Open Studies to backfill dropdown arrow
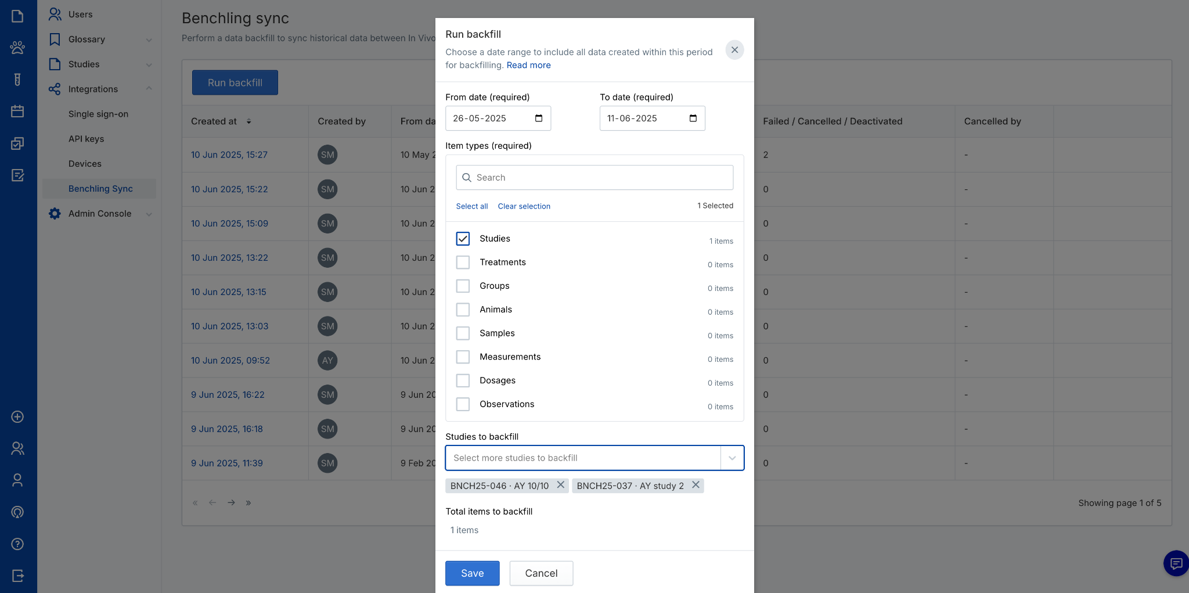Screen dimensions: 1189x593 pos(732,458)
